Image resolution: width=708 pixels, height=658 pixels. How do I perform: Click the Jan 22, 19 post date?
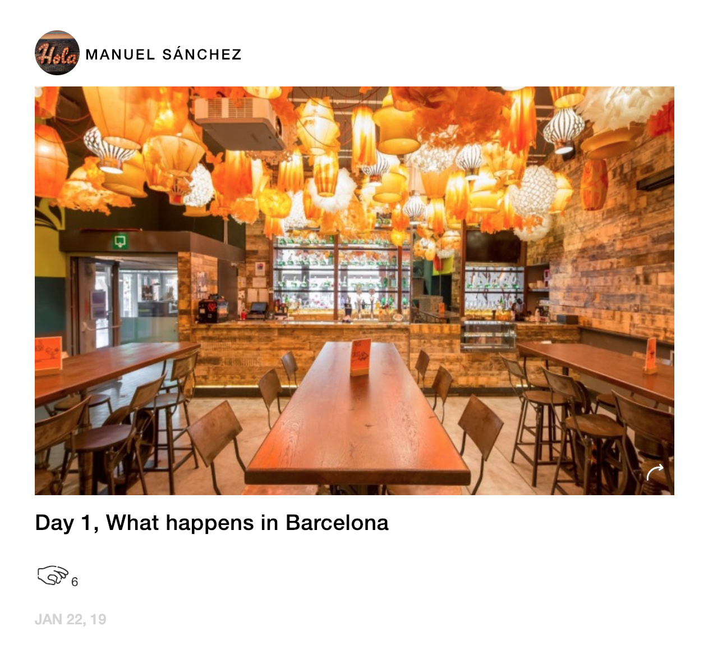click(71, 619)
